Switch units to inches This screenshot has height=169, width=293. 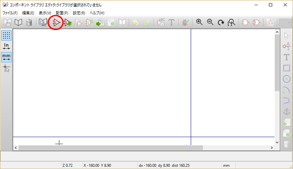7,46
